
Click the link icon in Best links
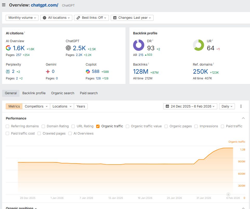point(78,18)
